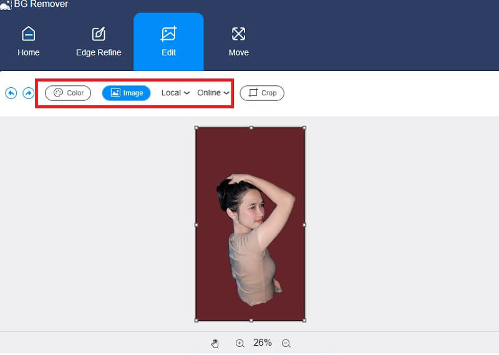Select the hand pan tool
The image size is (499, 355).
215,343
